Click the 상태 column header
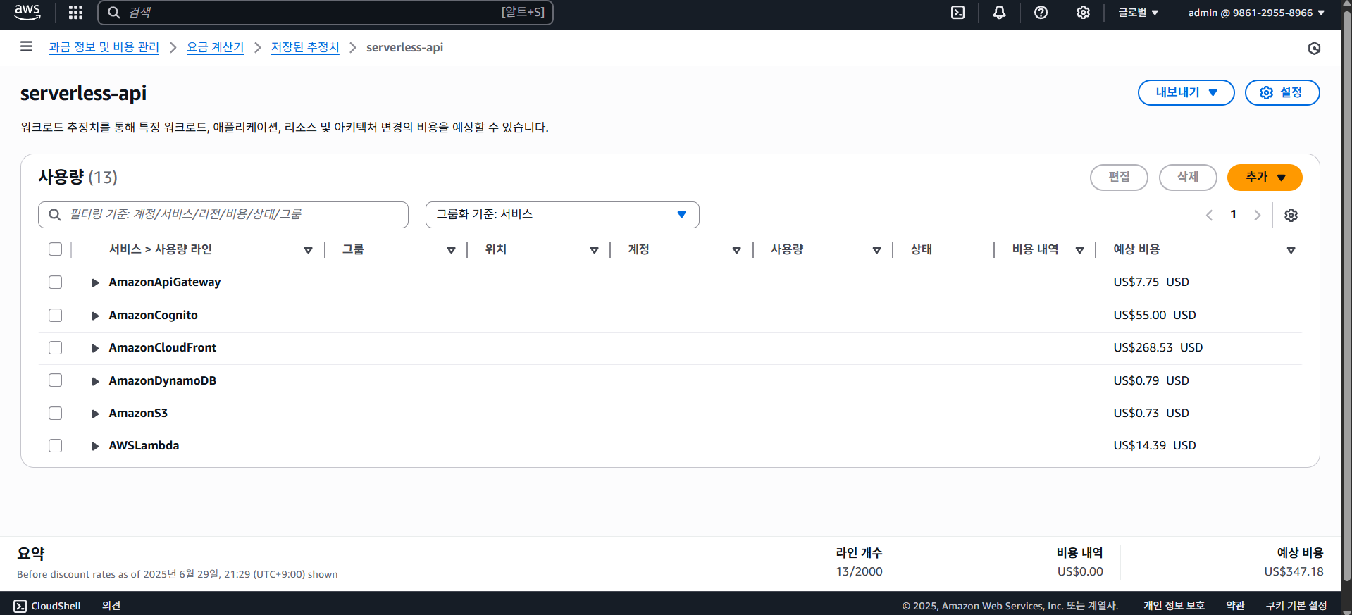 point(921,249)
